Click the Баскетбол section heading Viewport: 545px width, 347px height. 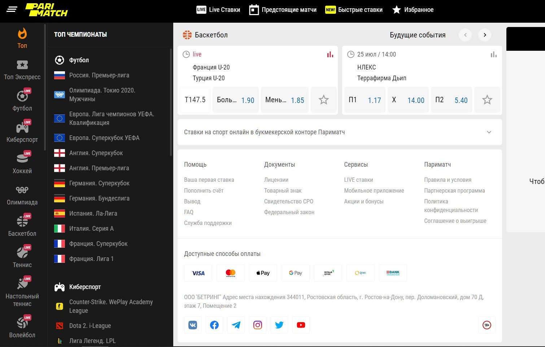coord(211,35)
